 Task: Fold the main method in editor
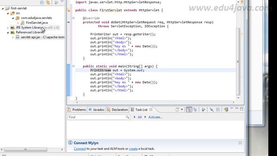click(x=74, y=66)
